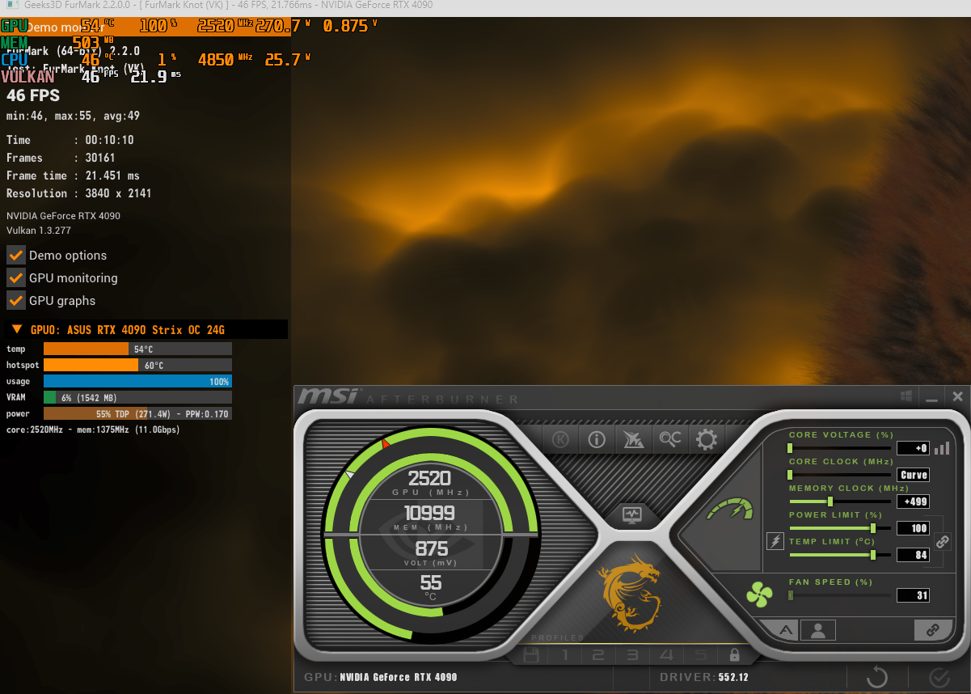The height and width of the screenshot is (694, 971).
Task: Toggle the profile lock icon
Action: pyautogui.click(x=734, y=655)
